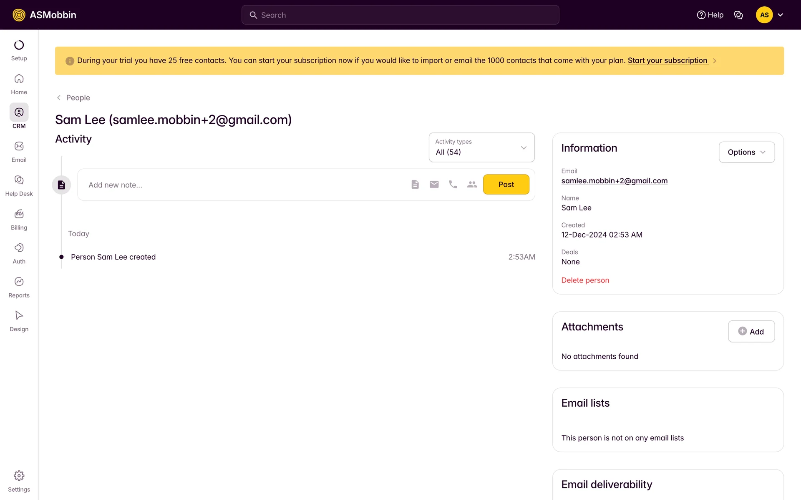
Task: Click Start your subscription link
Action: coord(667,60)
